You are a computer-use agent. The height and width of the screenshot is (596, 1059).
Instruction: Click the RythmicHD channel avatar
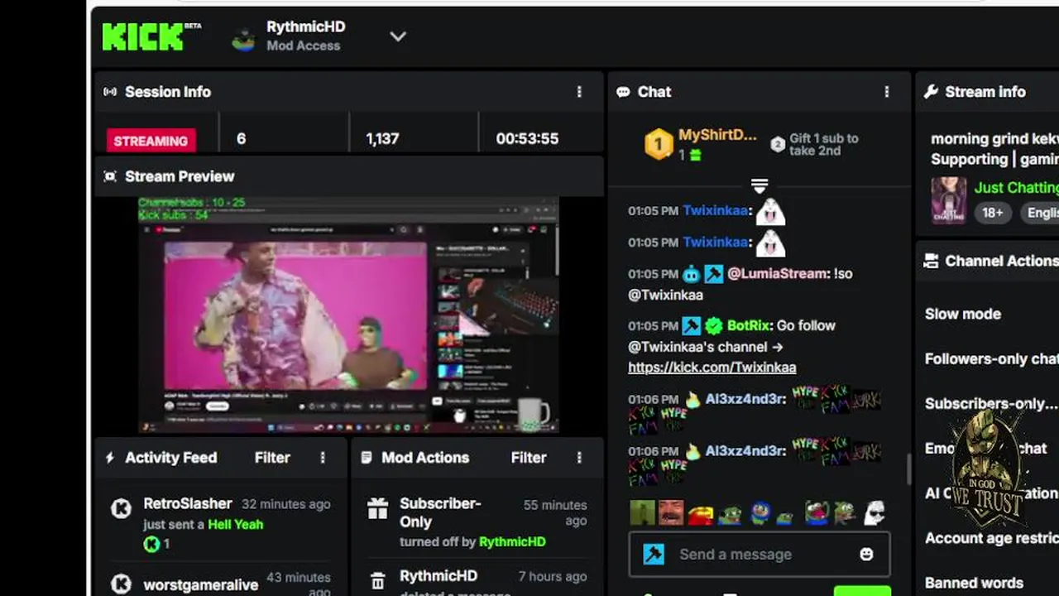click(x=243, y=38)
